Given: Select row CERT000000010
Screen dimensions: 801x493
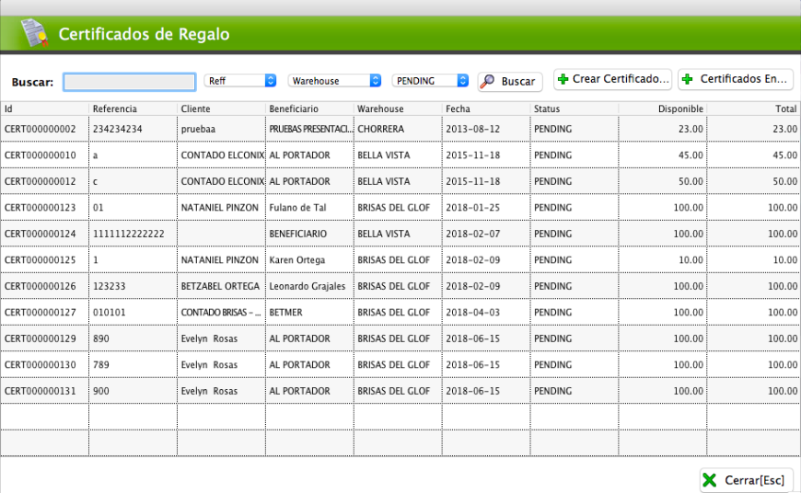Looking at the screenshot, I should (x=400, y=155).
